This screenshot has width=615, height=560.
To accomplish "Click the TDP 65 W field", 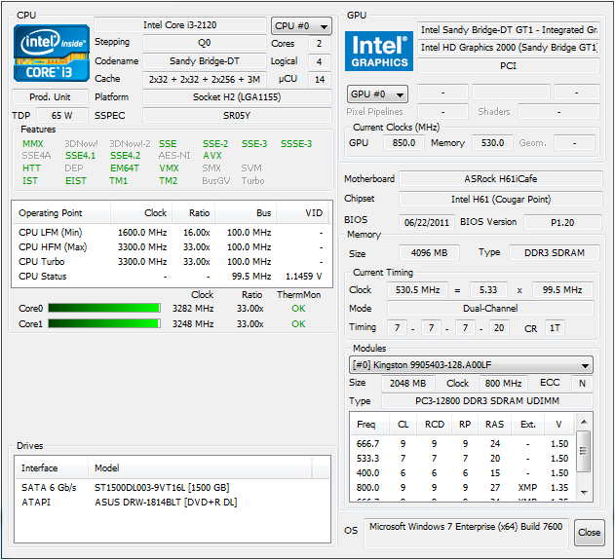I will (62, 116).
